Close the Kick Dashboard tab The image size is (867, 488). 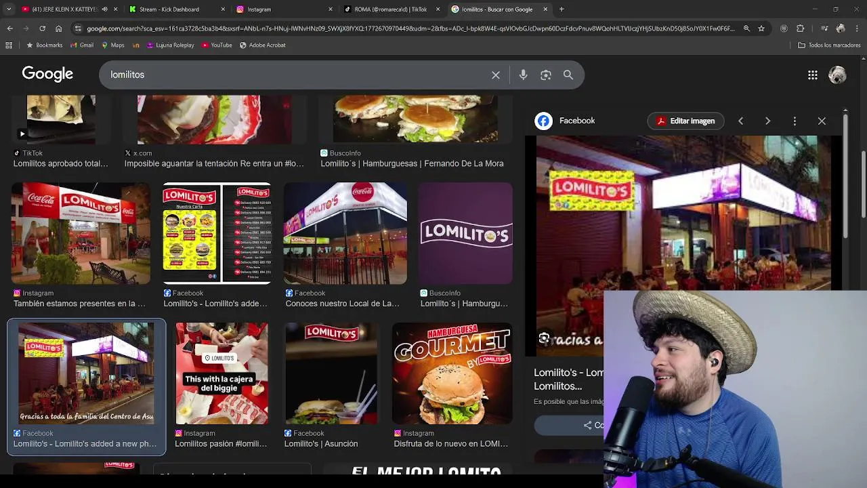(x=223, y=9)
